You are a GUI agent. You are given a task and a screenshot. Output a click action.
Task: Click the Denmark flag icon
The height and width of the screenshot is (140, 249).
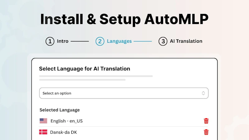pos(43,132)
